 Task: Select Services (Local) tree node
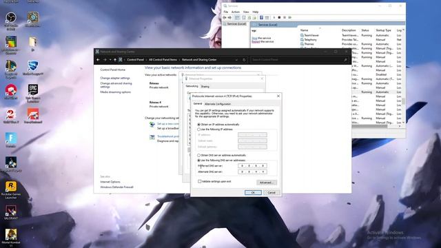tap(236, 24)
